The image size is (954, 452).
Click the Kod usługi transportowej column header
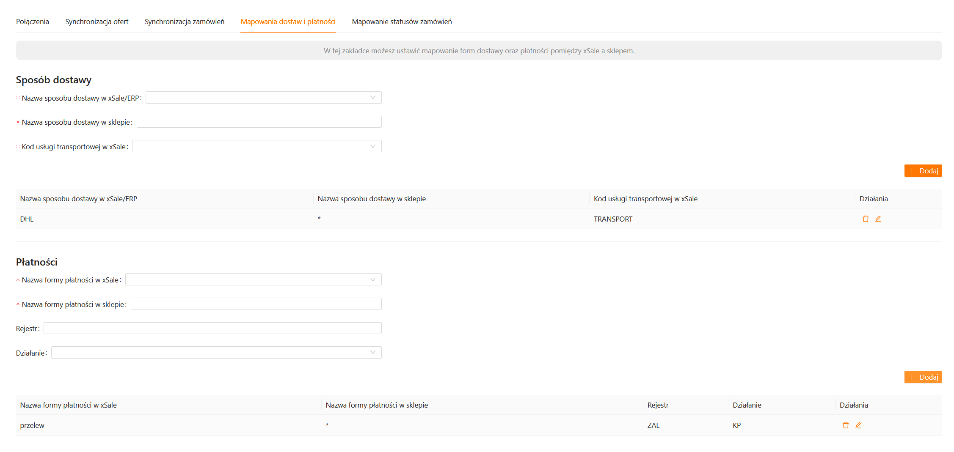coord(645,199)
